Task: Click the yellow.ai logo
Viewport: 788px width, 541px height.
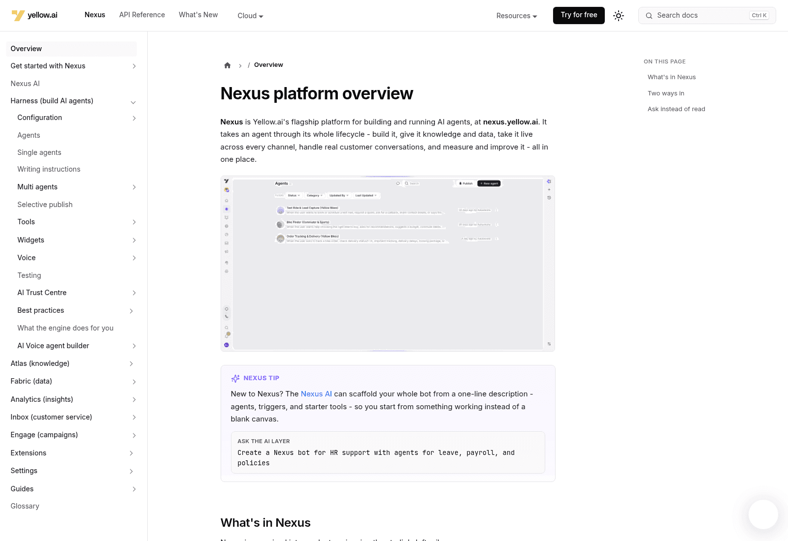Action: pos(34,15)
